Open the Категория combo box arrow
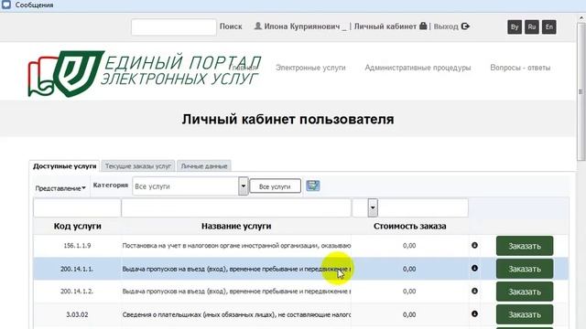This screenshot has width=586, height=329. click(x=244, y=186)
